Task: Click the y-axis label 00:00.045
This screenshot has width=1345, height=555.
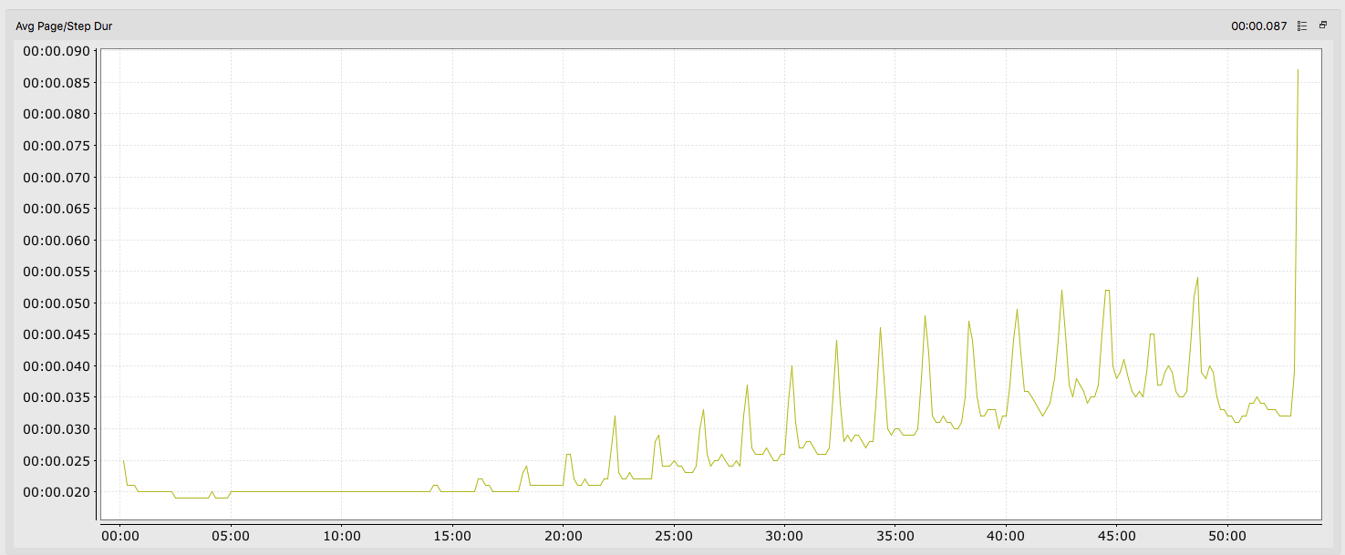Action: pos(57,334)
